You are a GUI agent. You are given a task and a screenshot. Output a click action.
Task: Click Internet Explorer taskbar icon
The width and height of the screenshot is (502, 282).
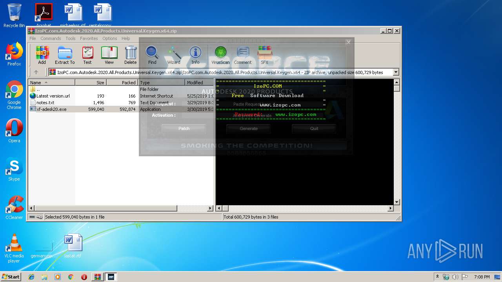tap(32, 277)
